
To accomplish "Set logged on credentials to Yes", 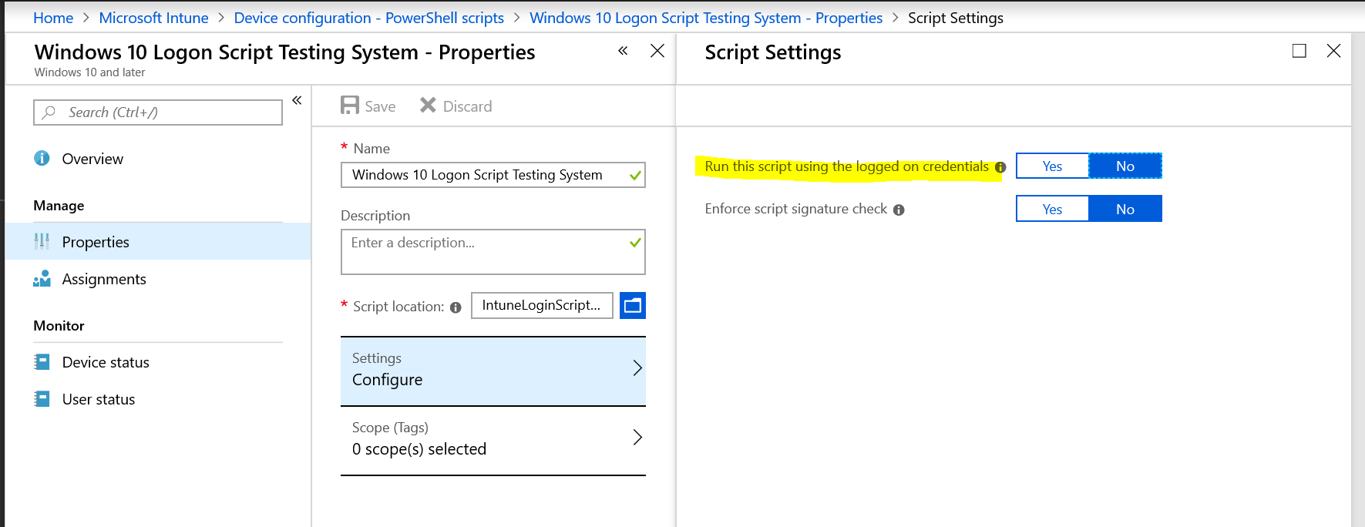I will click(1052, 166).
